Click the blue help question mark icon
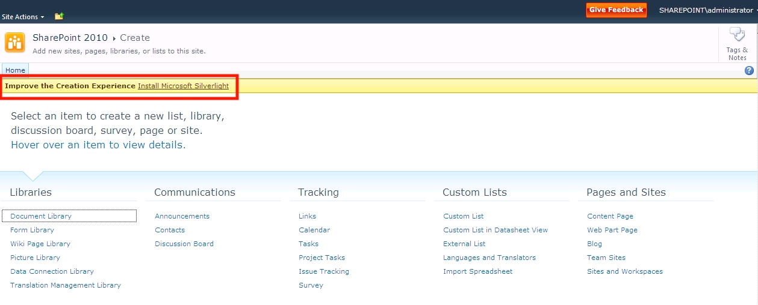 tap(749, 70)
